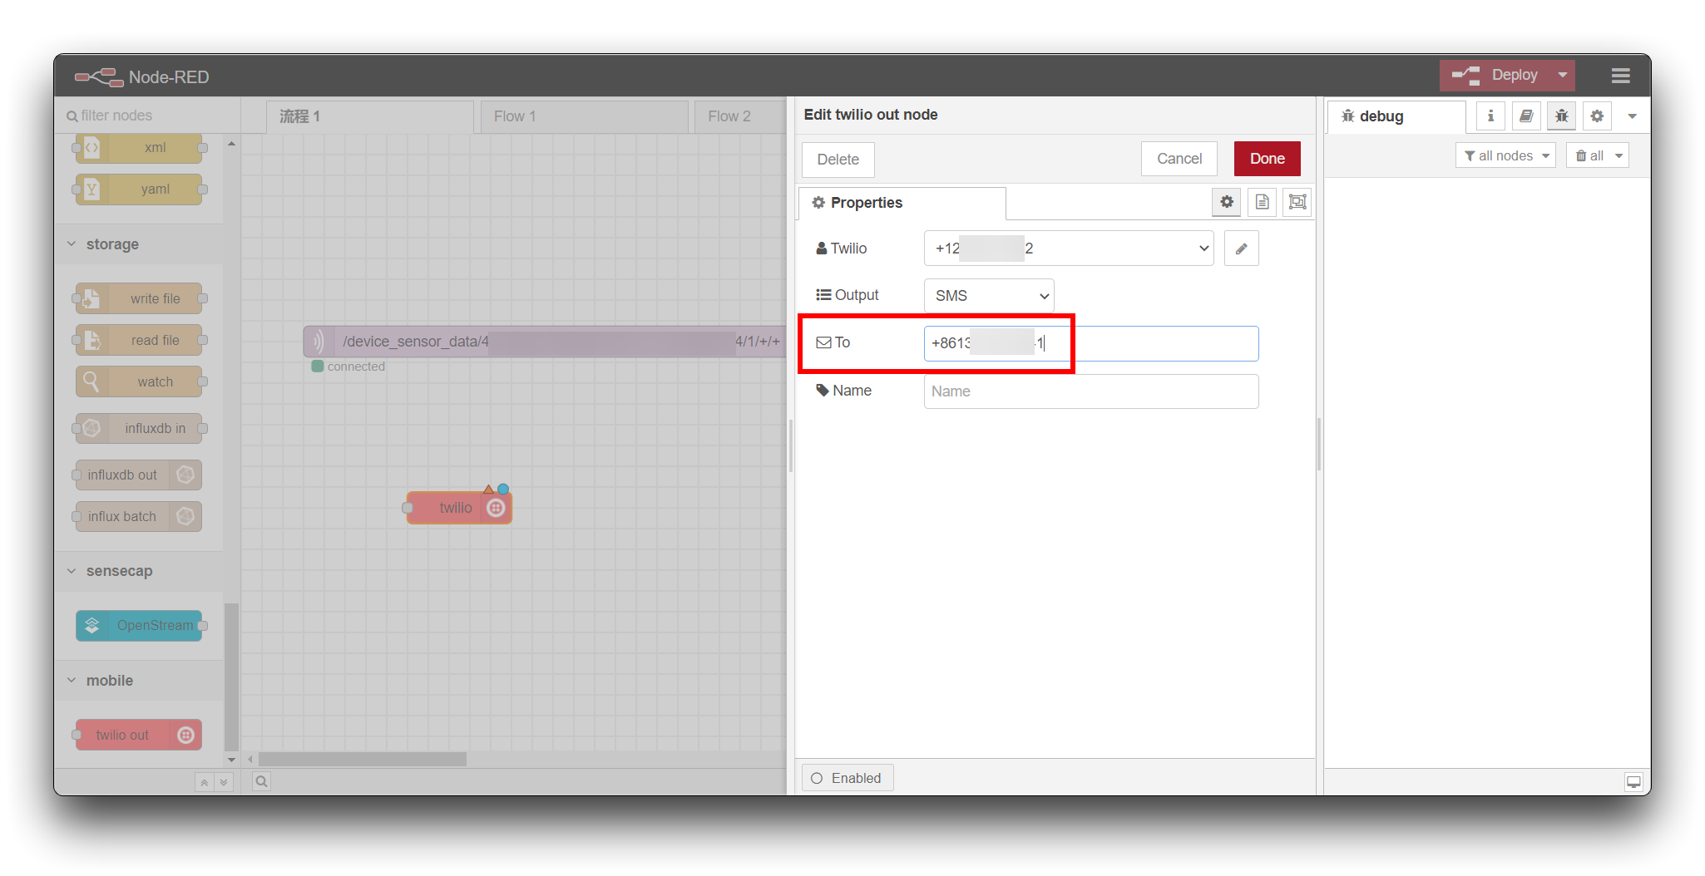Select the Properties tab
The width and height of the screenshot is (1705, 876).
[902, 203]
